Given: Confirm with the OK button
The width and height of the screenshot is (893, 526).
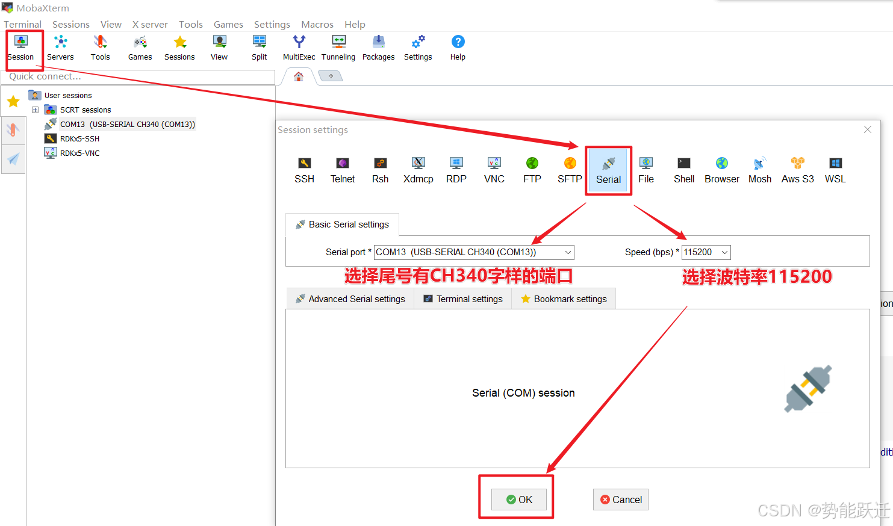Looking at the screenshot, I should pyautogui.click(x=519, y=500).
